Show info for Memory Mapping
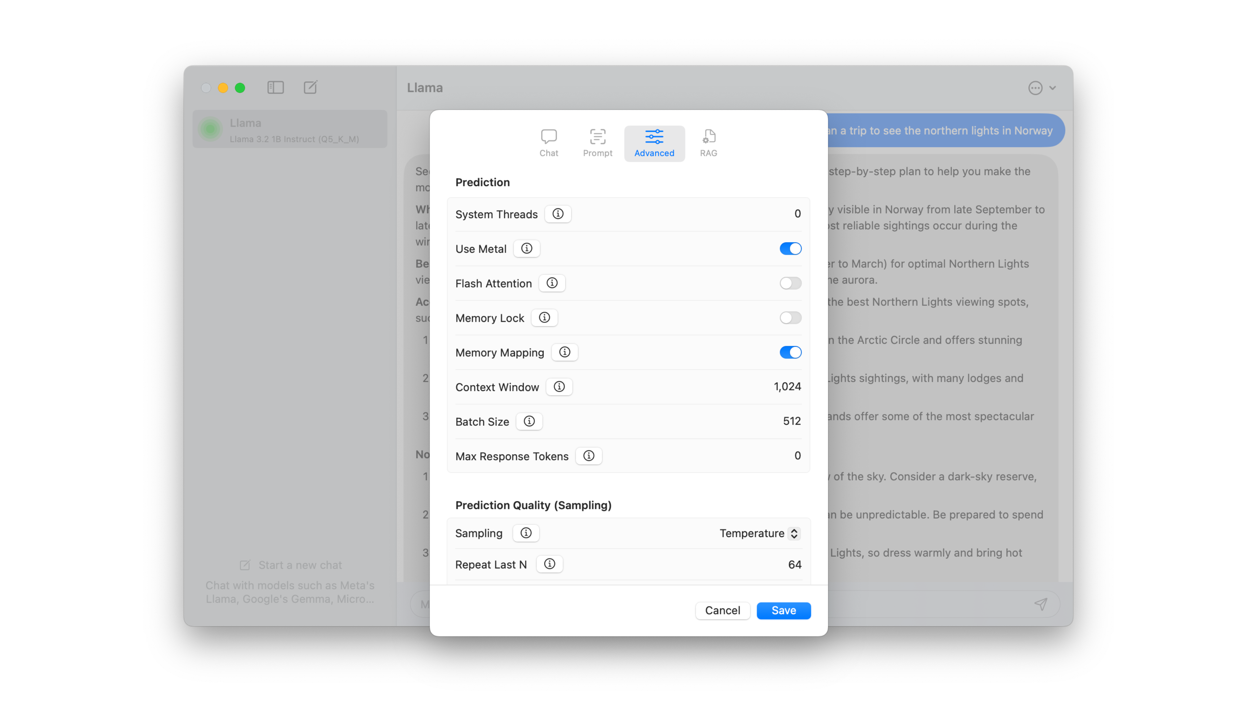Viewport: 1257px width, 704px height. click(x=565, y=352)
